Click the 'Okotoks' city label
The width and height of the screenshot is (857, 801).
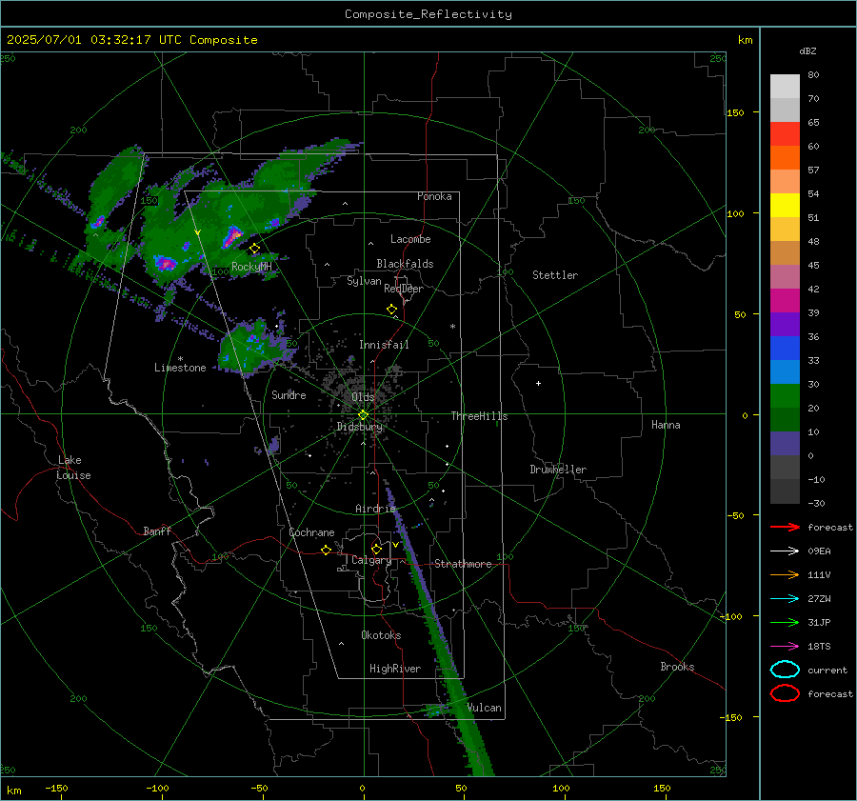coord(381,635)
